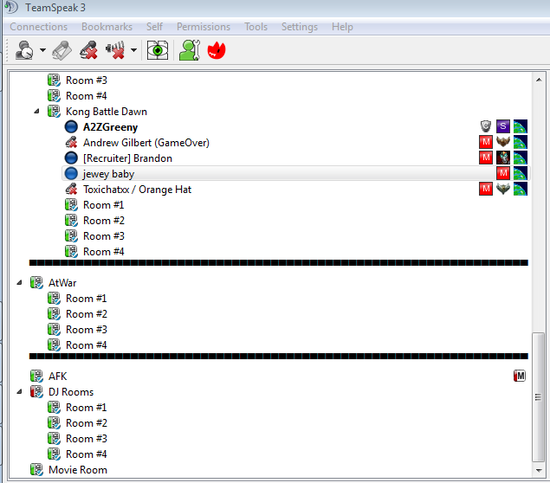The height and width of the screenshot is (483, 550).
Task: Collapse the DJ Rooms channel tree
Action: [x=20, y=391]
